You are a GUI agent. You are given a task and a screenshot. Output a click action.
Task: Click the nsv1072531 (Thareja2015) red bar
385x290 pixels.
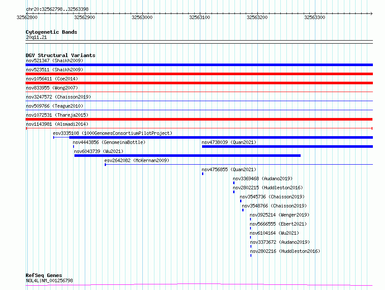[x=199, y=119]
